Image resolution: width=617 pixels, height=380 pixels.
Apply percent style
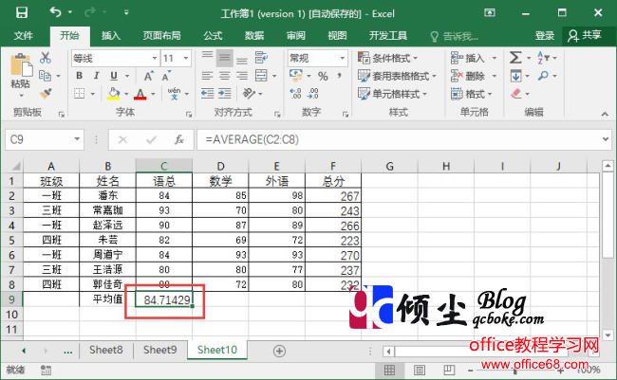[x=323, y=76]
